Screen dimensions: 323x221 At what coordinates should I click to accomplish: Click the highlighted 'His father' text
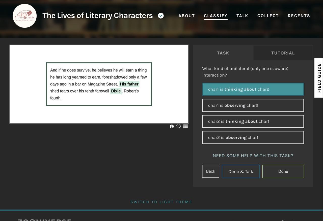pyautogui.click(x=129, y=84)
